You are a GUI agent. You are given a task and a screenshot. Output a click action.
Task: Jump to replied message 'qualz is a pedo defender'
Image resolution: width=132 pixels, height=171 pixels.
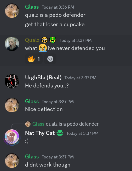(x=72, y=124)
